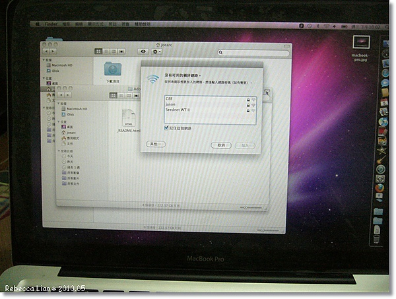The width and height of the screenshot is (396, 299).
Task: Select iDisk in joearc window sidebar
Action: click(53, 71)
